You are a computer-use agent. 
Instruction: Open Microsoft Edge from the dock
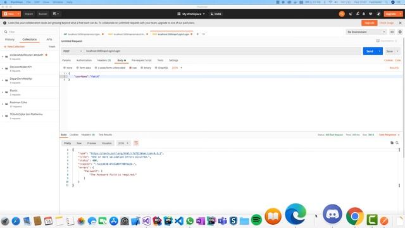tap(296, 214)
